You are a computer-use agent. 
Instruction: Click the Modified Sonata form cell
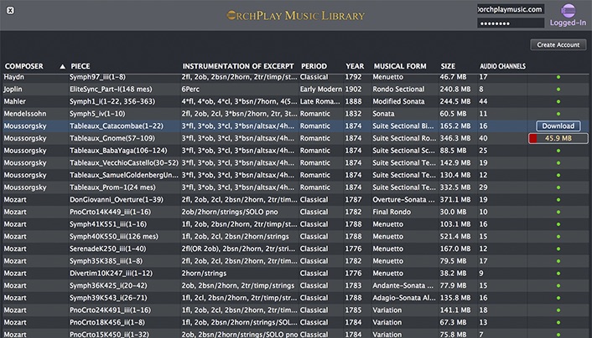point(398,101)
